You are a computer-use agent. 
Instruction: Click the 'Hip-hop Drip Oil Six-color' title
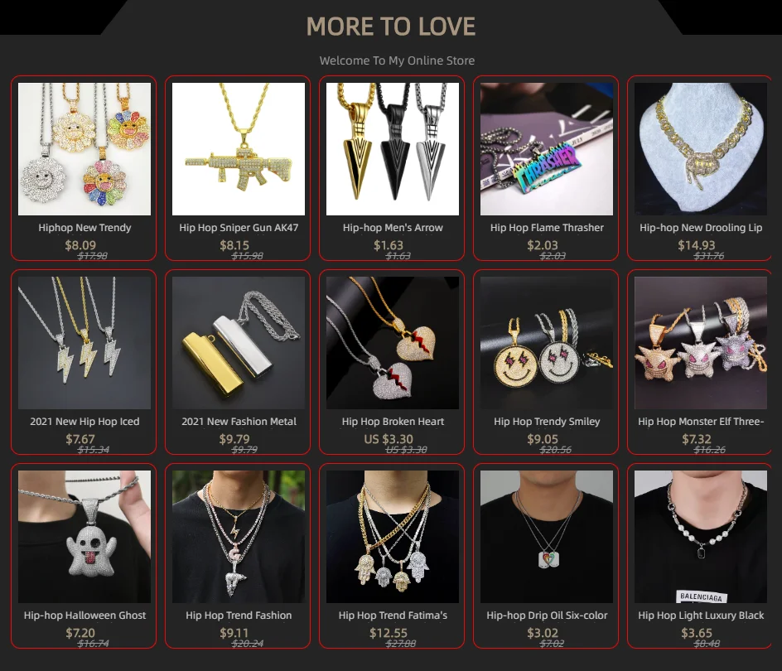pos(547,615)
